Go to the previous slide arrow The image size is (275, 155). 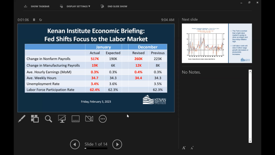75,144
